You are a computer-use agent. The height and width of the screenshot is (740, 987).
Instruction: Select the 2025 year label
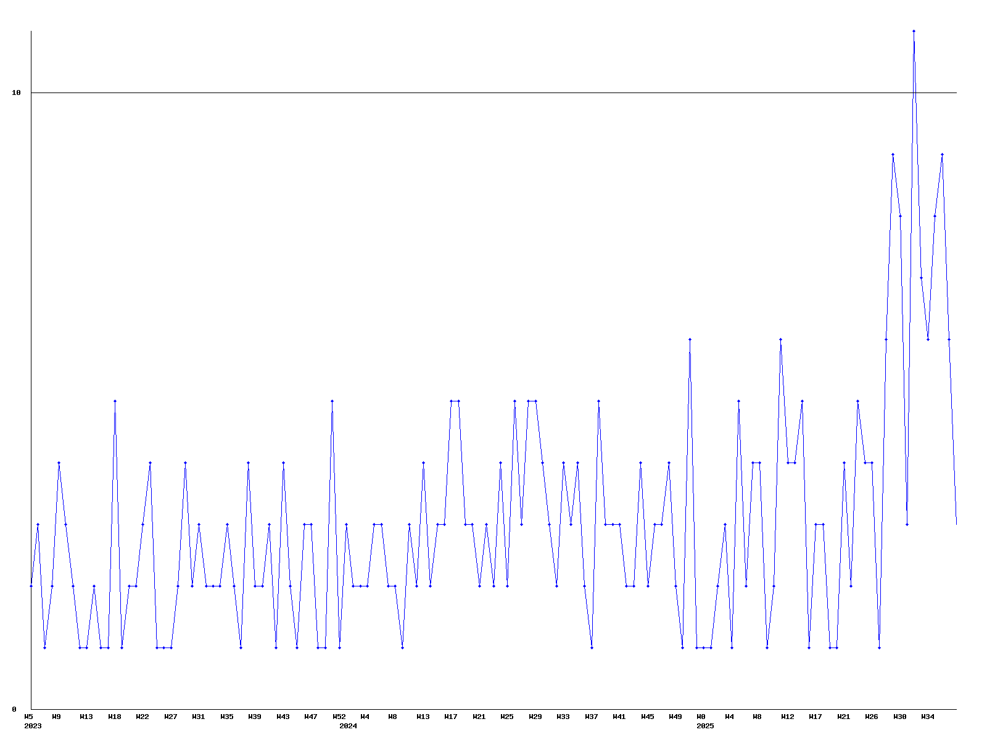(705, 726)
